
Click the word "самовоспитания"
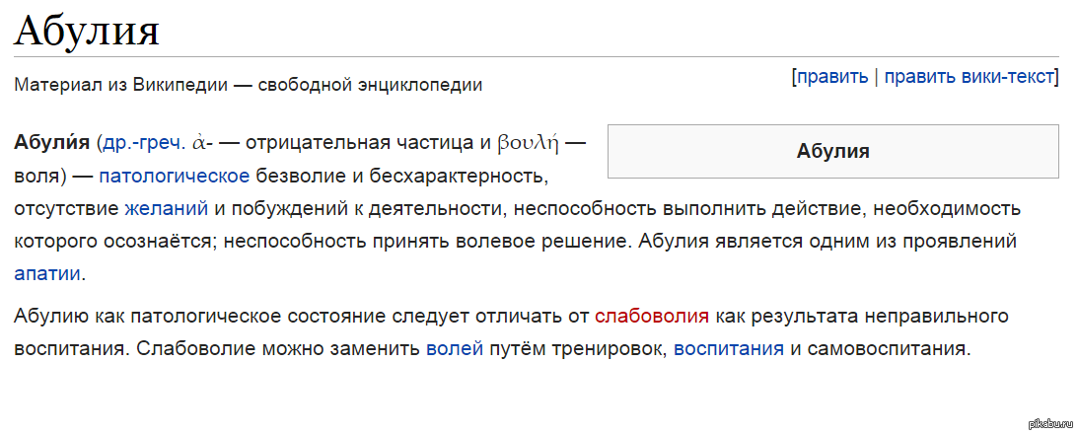pos(897,348)
